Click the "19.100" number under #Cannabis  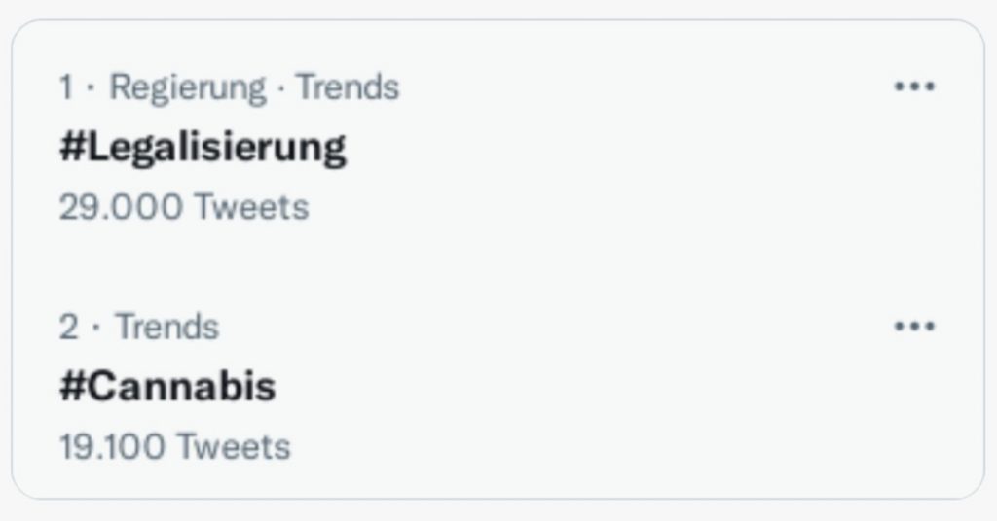[x=112, y=447]
